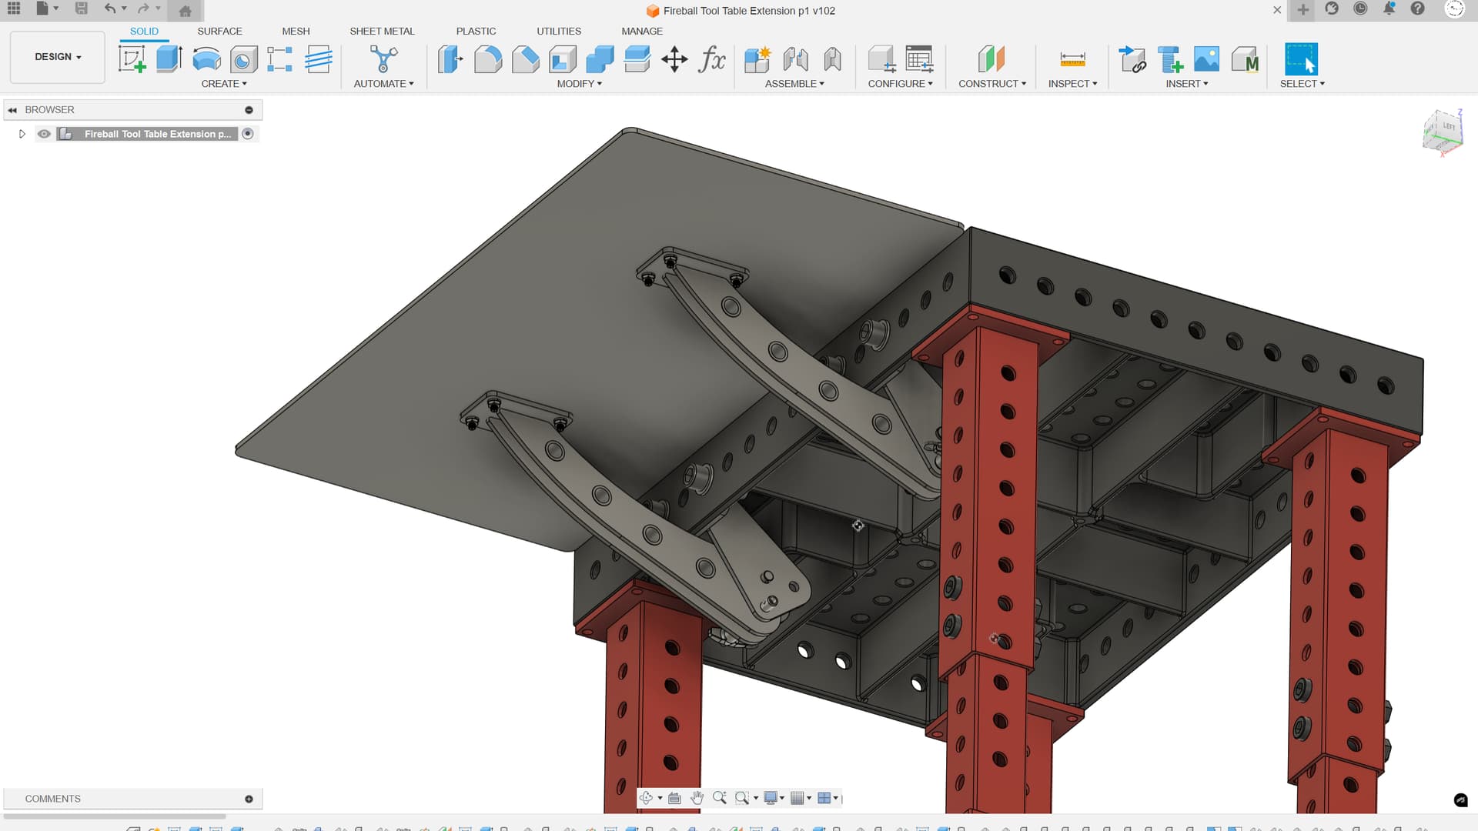Open the File menu dropdown

point(46,8)
